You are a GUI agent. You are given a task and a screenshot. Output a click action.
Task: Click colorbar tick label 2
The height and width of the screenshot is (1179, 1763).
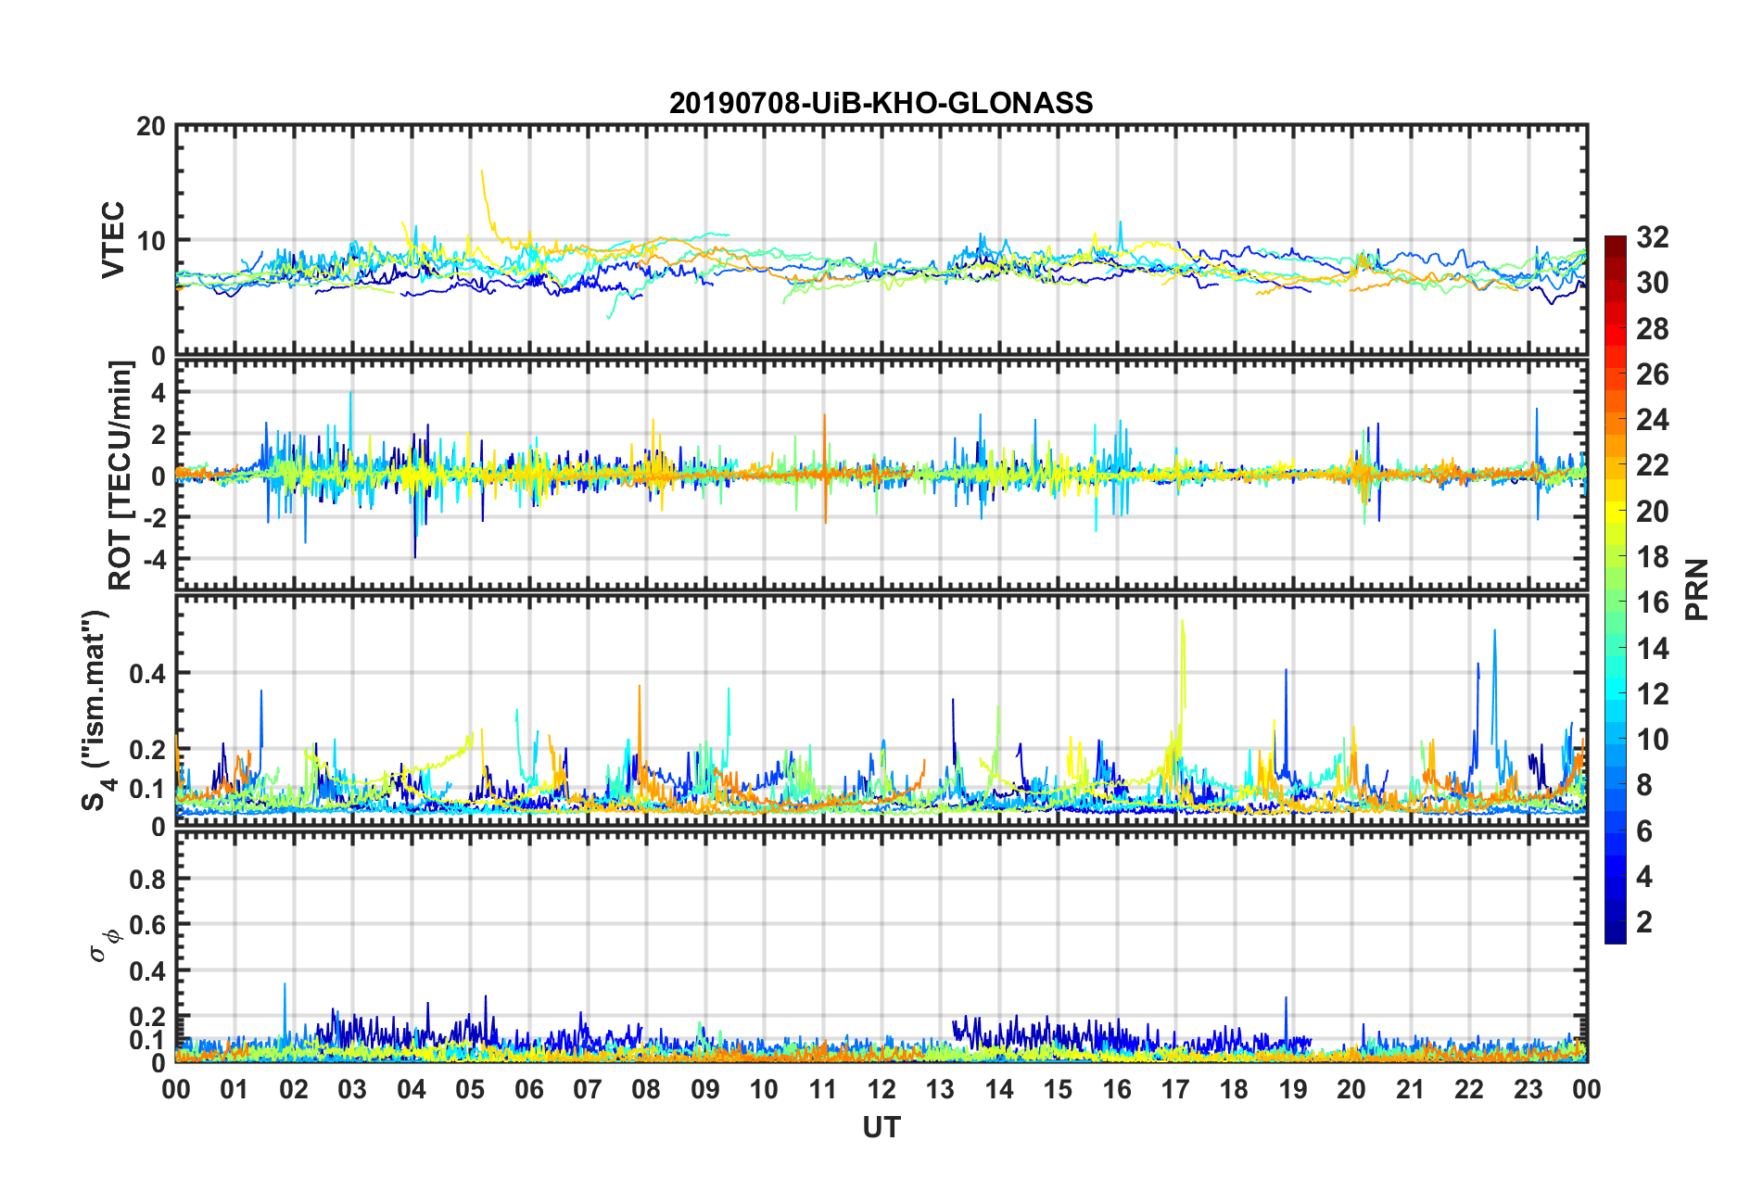tap(1644, 921)
